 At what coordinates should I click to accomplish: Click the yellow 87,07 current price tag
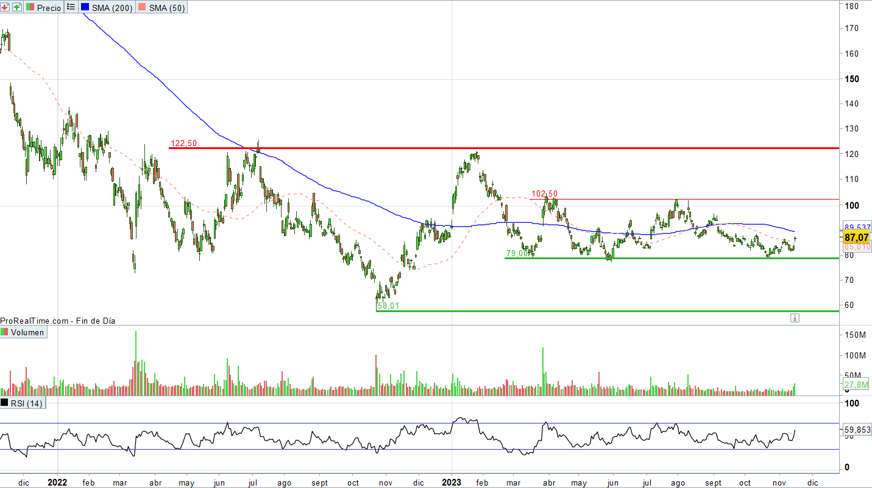[856, 237]
